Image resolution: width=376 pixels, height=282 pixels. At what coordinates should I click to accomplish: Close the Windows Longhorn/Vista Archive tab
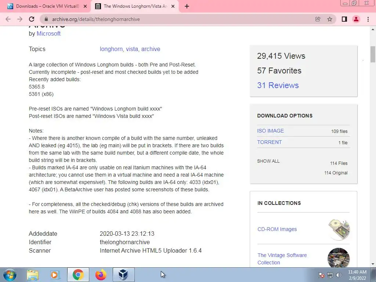[173, 7]
